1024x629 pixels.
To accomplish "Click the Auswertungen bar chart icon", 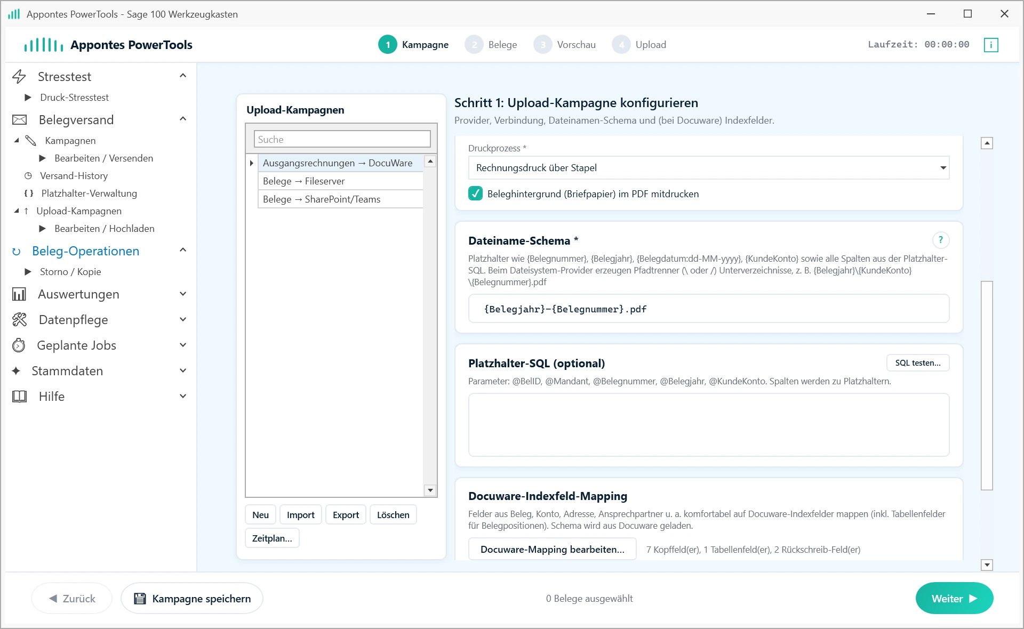I will (19, 294).
